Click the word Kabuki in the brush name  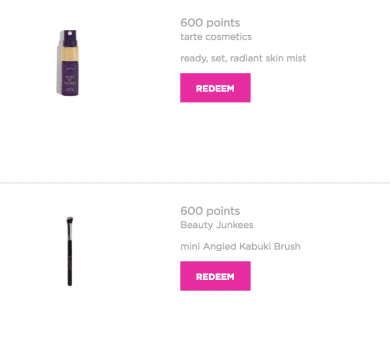[255, 246]
